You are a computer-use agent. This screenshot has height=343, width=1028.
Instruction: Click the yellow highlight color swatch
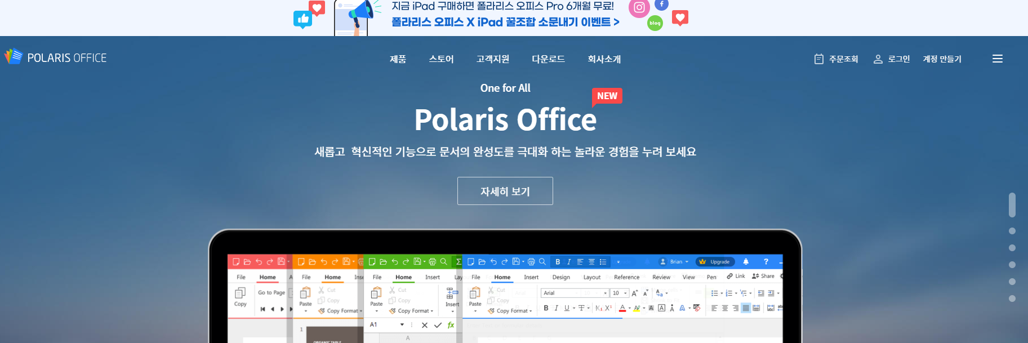coord(637,308)
